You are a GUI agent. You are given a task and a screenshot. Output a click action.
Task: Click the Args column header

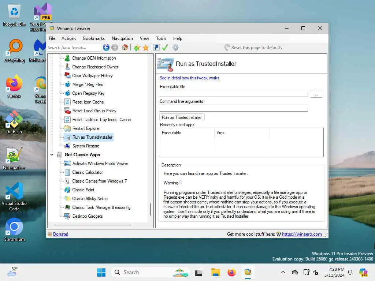(242, 133)
